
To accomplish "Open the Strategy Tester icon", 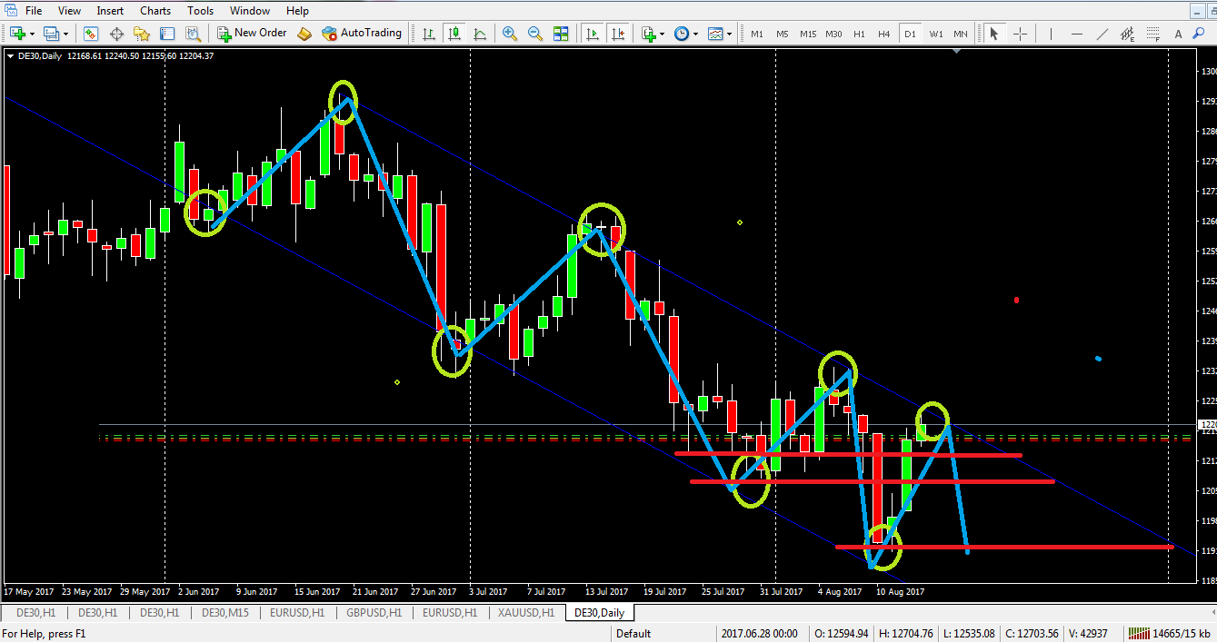I will pos(193,34).
